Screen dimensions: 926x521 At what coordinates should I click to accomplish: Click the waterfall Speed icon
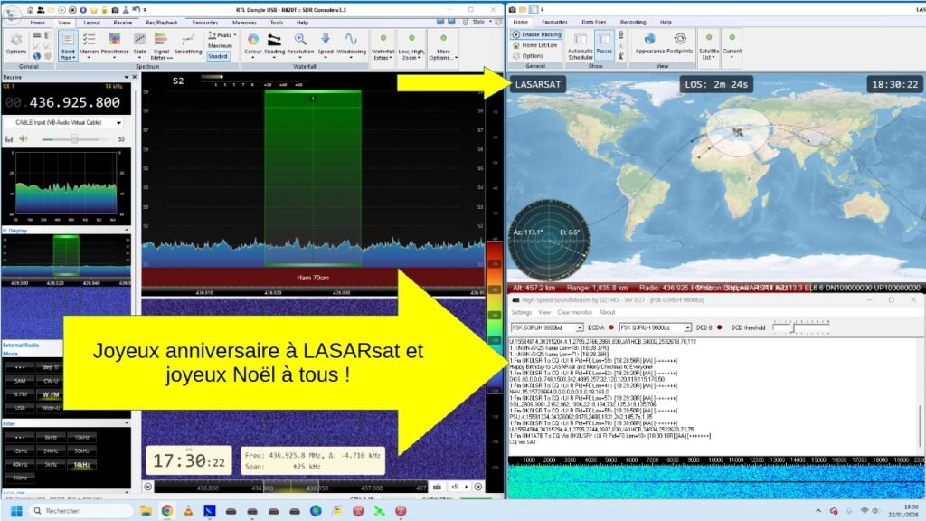click(x=326, y=43)
